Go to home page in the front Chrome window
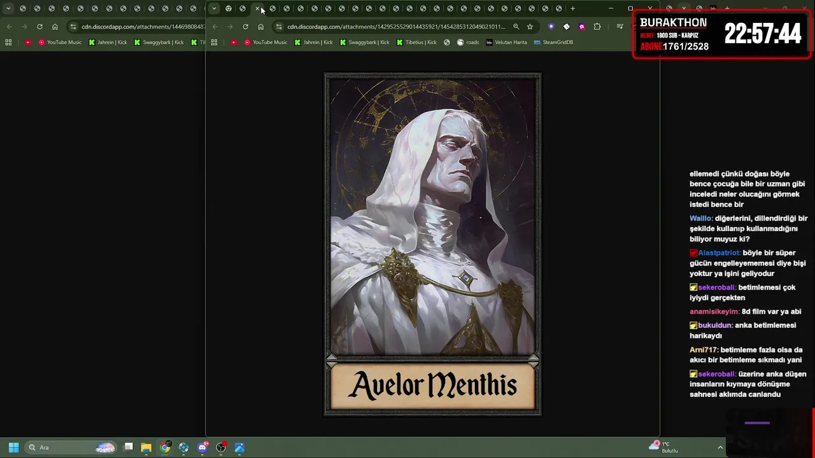The width and height of the screenshot is (815, 458). tap(260, 27)
